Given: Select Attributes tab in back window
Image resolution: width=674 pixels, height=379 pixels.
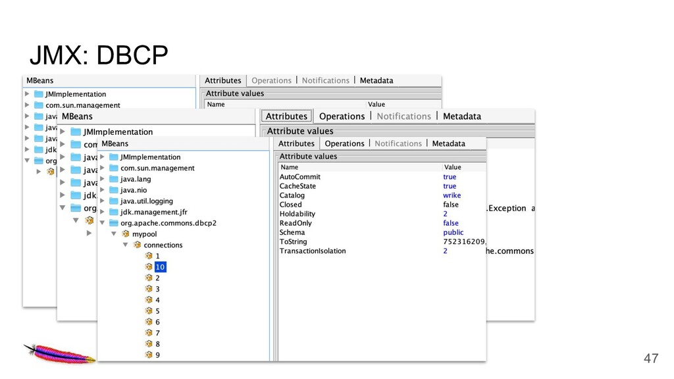Looking at the screenshot, I should click(222, 80).
